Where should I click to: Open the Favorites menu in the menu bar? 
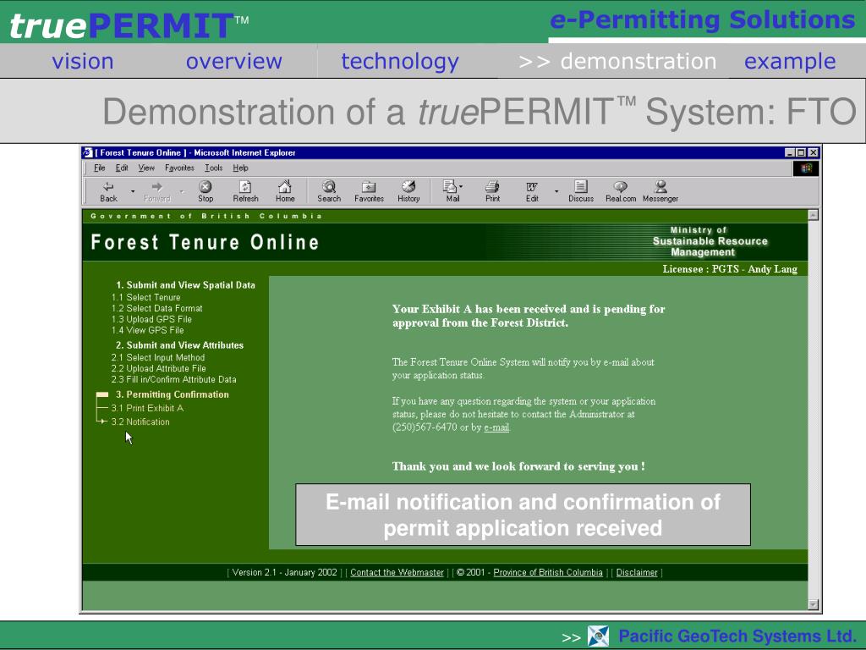179,168
